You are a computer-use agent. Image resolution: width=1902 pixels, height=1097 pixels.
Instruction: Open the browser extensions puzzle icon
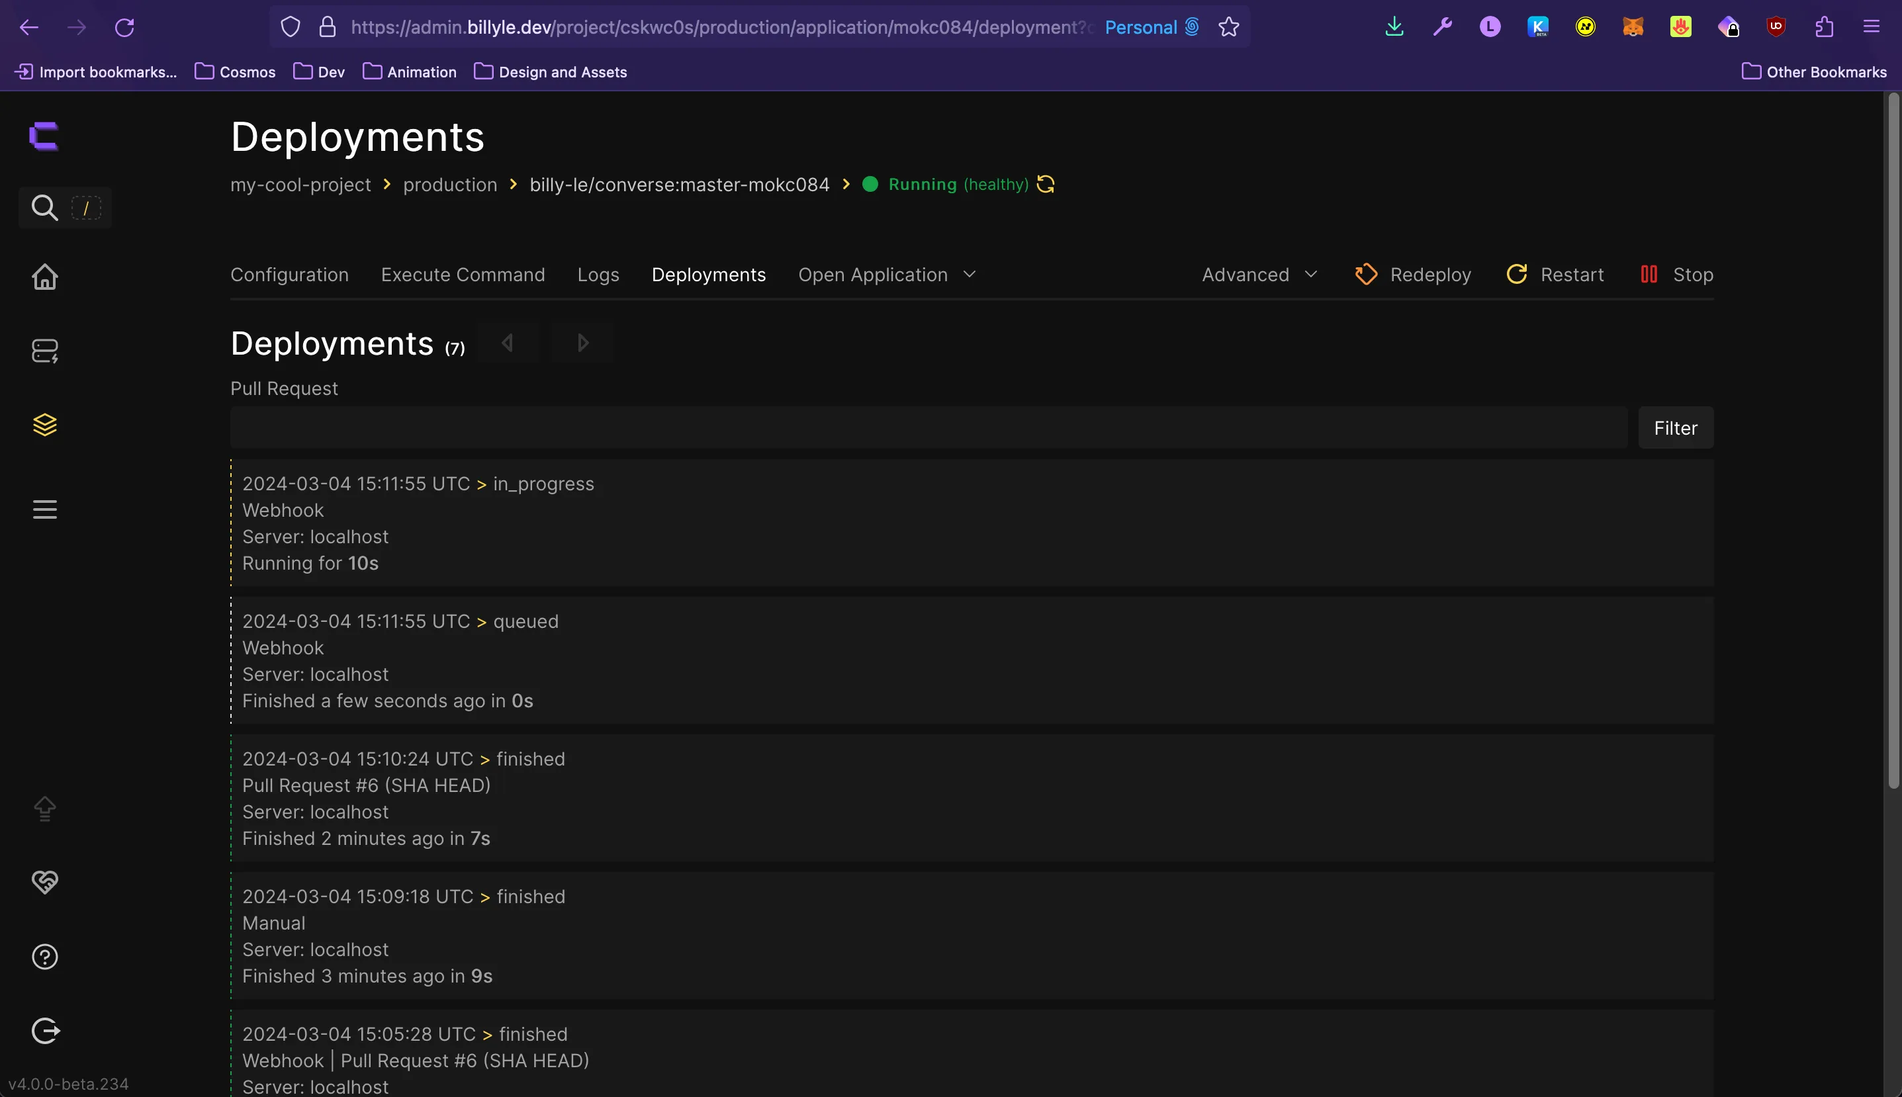click(1824, 27)
